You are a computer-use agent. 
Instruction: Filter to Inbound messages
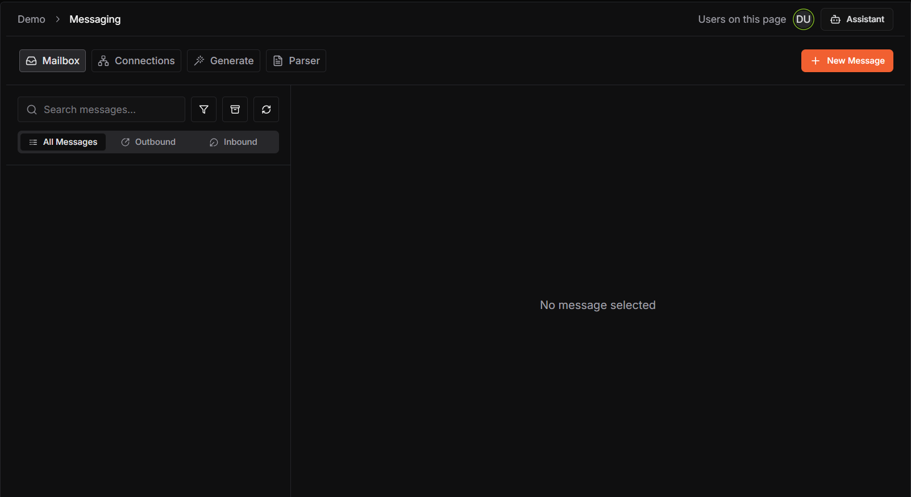(x=234, y=142)
